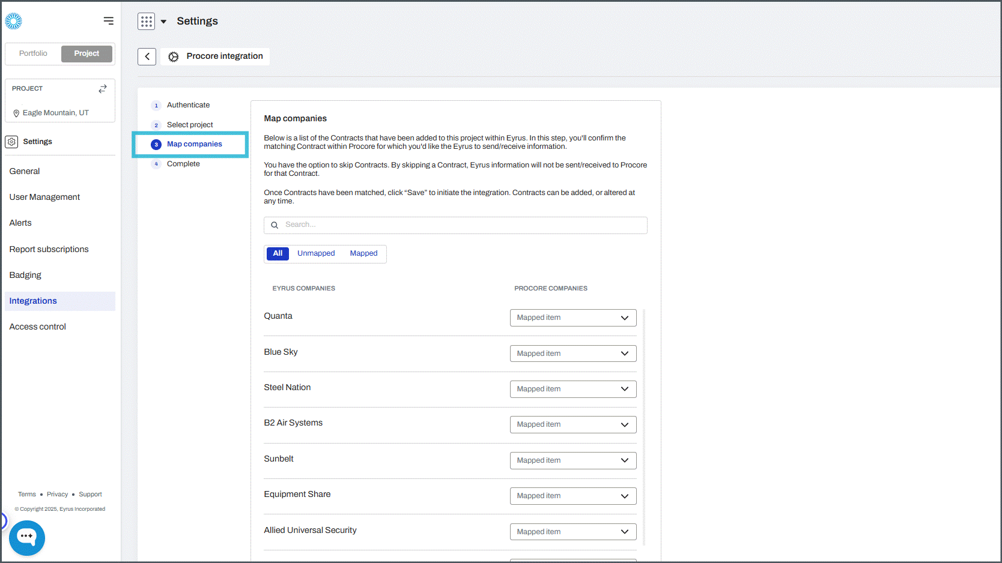Click the switch project arrows icon
The image size is (1002, 563).
(103, 89)
